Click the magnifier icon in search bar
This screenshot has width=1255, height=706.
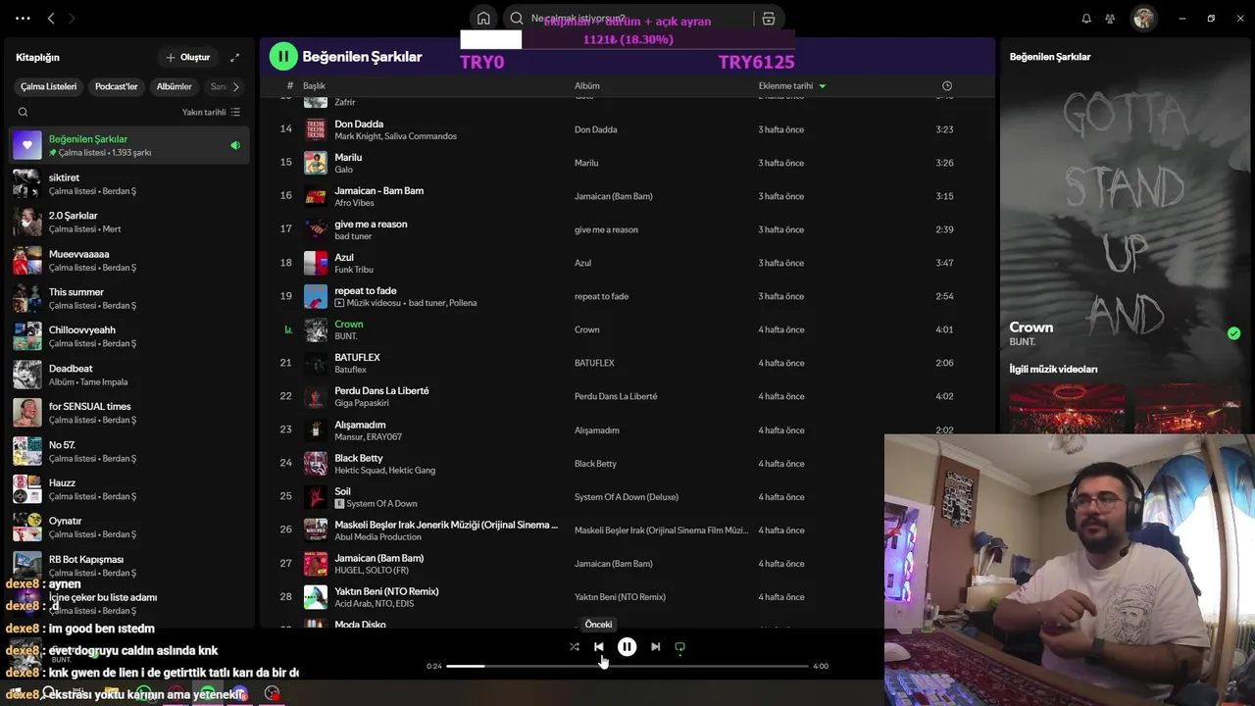point(517,18)
